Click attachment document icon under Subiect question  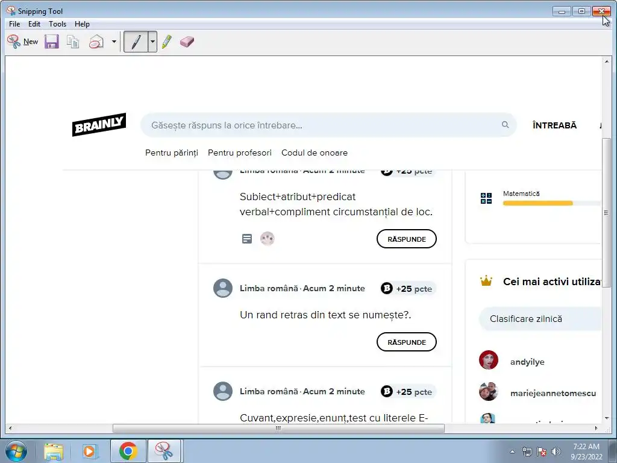coord(246,239)
